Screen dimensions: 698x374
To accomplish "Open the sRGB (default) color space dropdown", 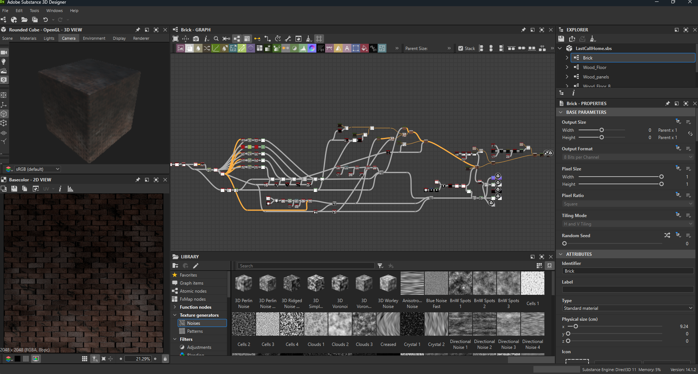I will (37, 169).
